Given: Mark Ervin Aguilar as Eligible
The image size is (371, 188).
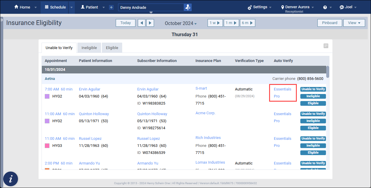Looking at the screenshot, I should (313, 103).
